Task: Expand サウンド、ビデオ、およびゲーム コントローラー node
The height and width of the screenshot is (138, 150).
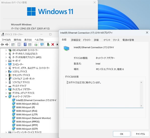Action: click(x=6, y=68)
